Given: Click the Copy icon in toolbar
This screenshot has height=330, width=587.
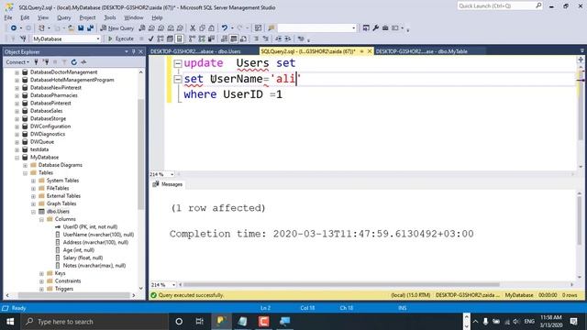Looking at the screenshot, I should [x=202, y=28].
